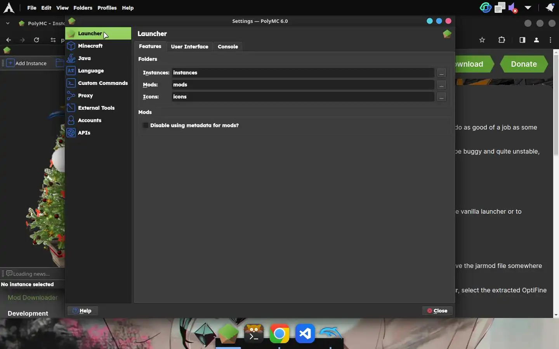The width and height of the screenshot is (559, 349).
Task: Click the webpage vertical scrollbar
Action: [x=556, y=105]
